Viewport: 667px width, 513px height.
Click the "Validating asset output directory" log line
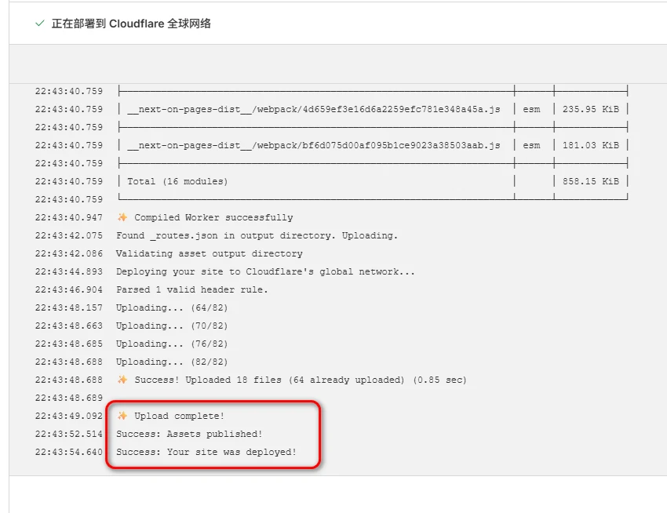[209, 253]
